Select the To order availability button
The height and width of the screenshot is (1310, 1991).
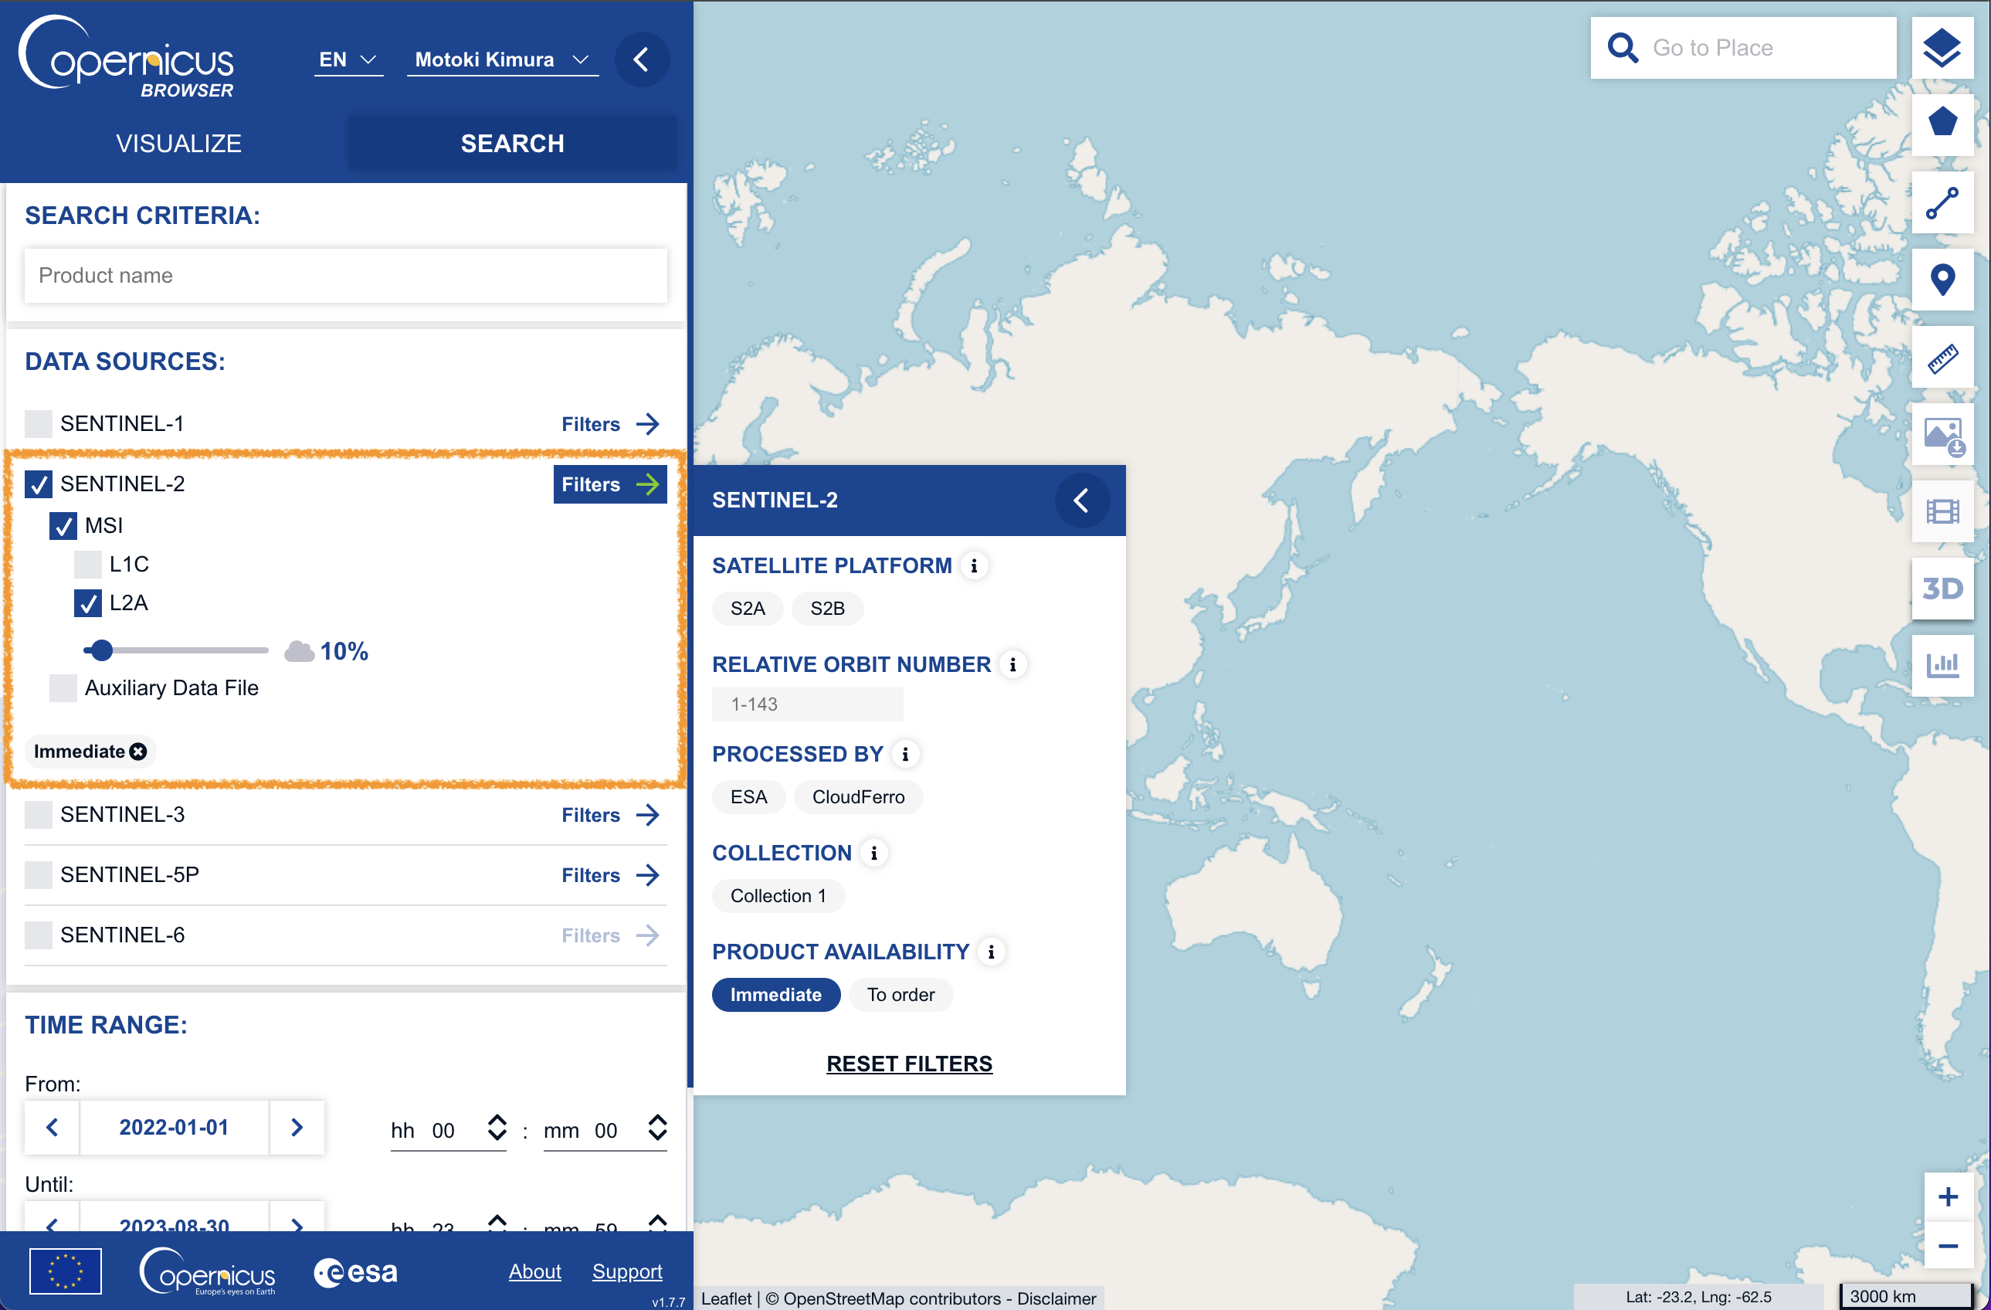(901, 995)
